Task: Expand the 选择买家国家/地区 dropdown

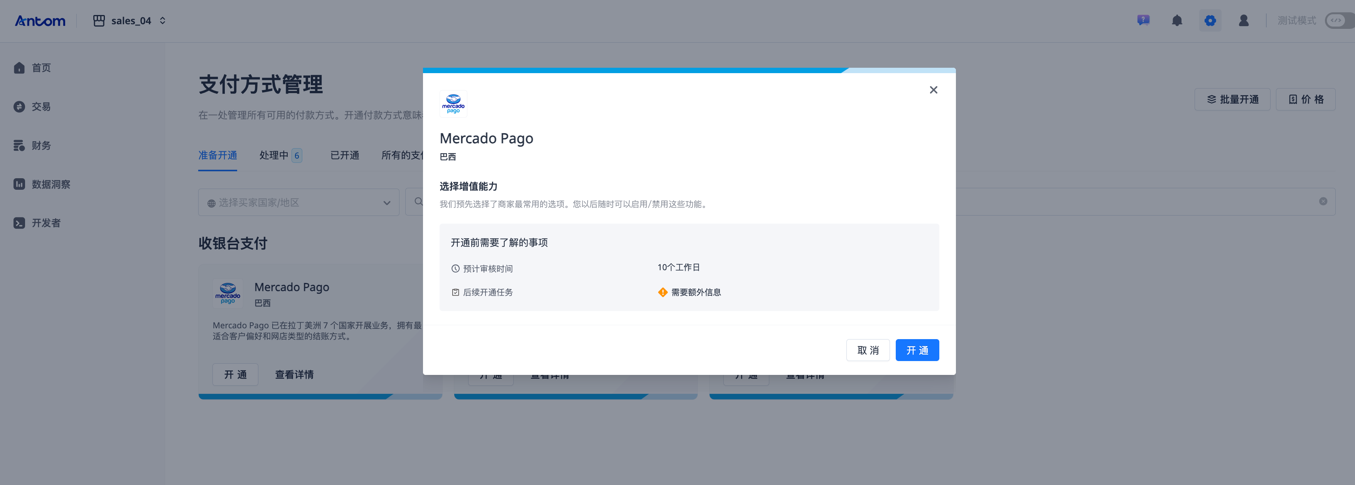Action: pyautogui.click(x=299, y=202)
